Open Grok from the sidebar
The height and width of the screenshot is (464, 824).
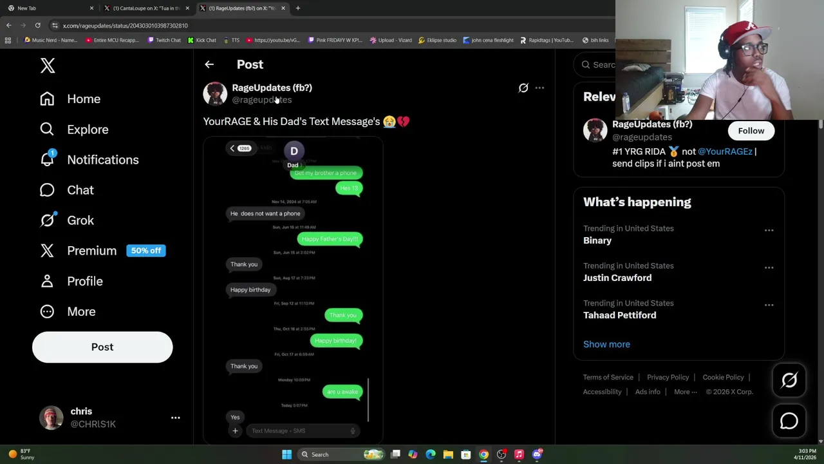click(x=66, y=220)
